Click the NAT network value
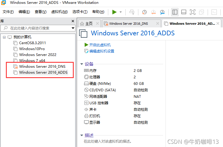The width and height of the screenshot is (223, 147). pyautogui.click(x=137, y=97)
